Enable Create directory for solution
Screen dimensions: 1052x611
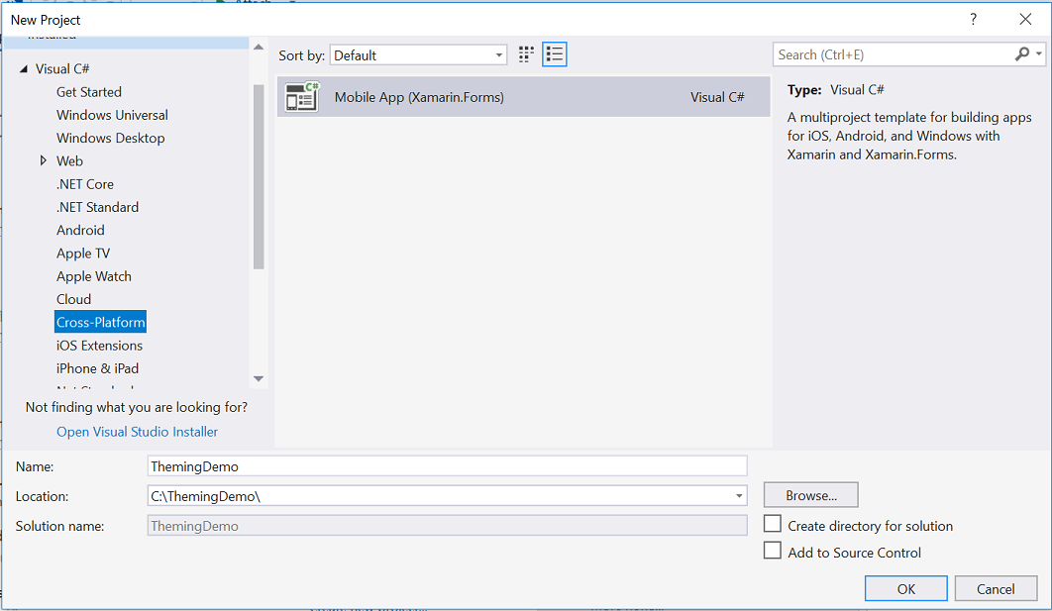tap(773, 524)
